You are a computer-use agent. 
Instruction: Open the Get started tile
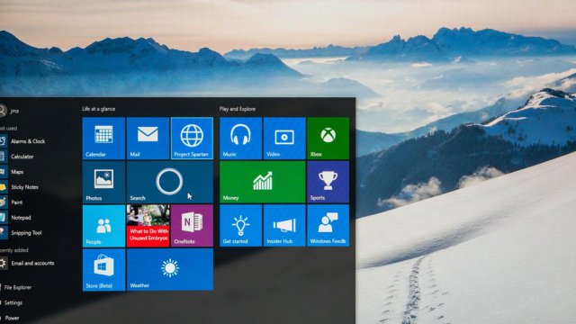click(240, 226)
